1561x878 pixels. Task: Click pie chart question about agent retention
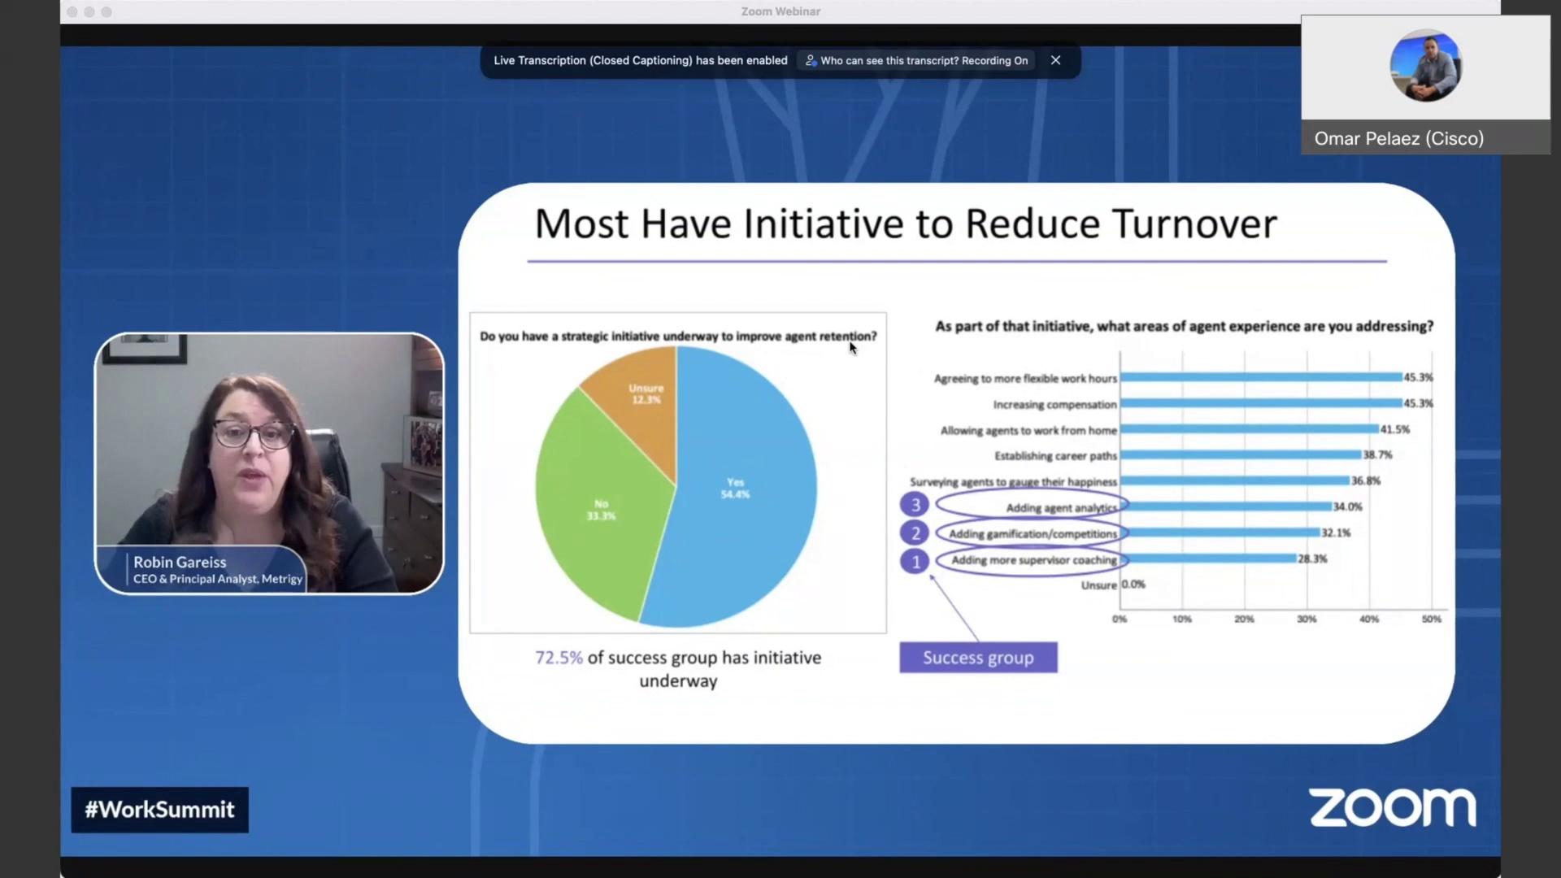678,337
